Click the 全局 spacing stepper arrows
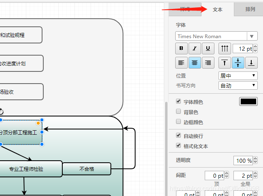The image size is (263, 196). pyautogui.click(x=255, y=175)
